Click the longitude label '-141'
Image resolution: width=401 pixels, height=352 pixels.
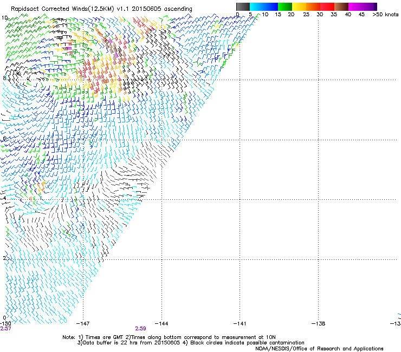point(240,324)
